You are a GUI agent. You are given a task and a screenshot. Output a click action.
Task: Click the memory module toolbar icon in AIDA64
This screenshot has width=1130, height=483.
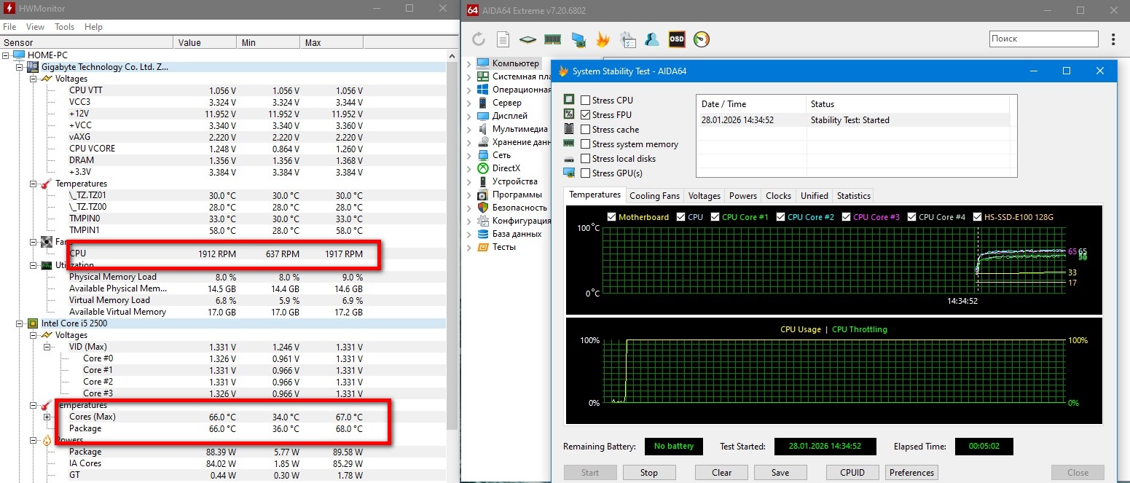pyautogui.click(x=552, y=39)
